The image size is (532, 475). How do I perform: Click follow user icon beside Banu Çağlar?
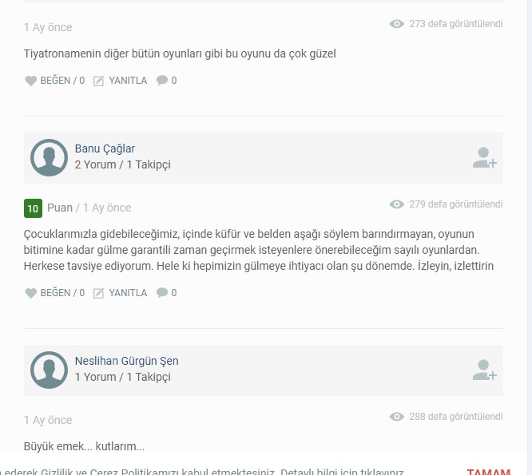[x=485, y=157]
